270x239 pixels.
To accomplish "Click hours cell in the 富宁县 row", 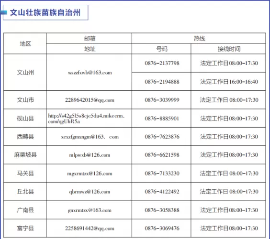I will pos(229,228).
